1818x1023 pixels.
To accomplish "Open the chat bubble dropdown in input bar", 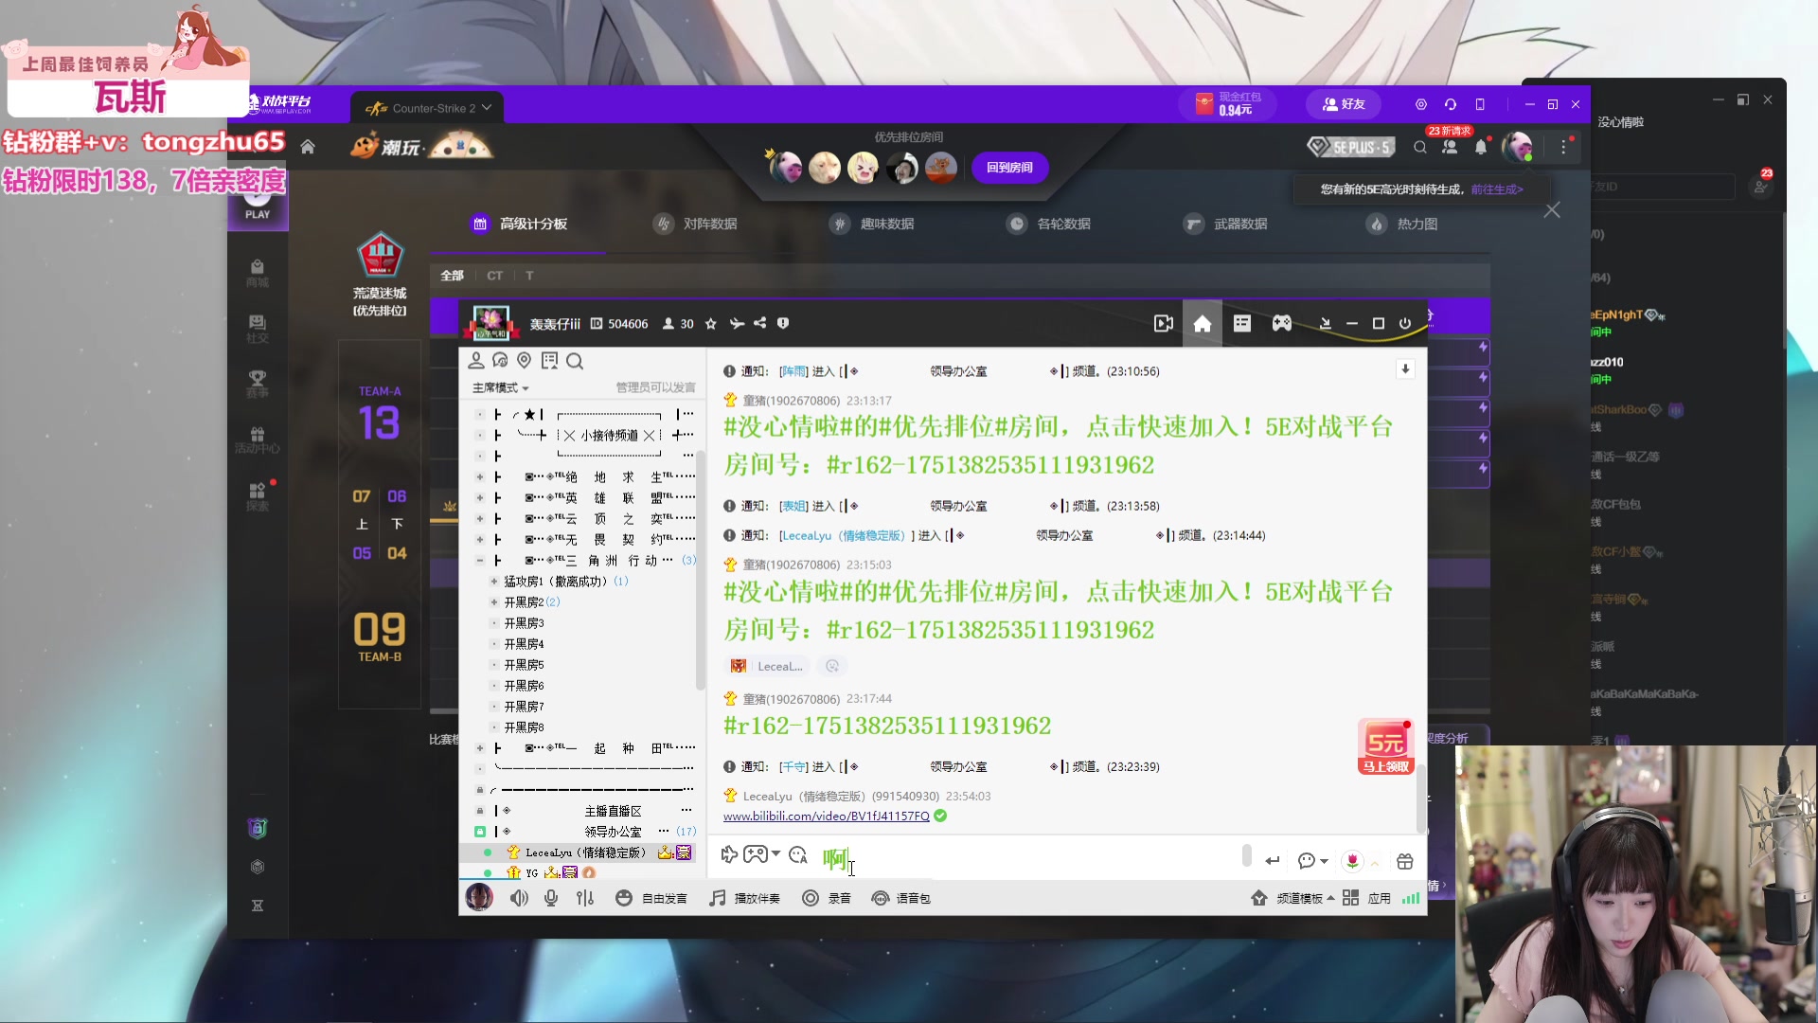I will [x=1312, y=861].
